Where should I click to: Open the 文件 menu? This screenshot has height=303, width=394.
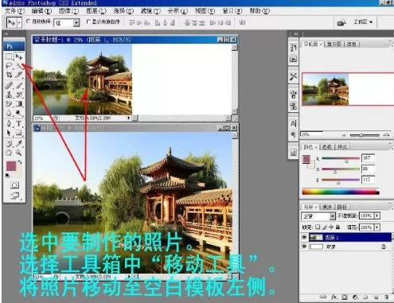[14, 11]
